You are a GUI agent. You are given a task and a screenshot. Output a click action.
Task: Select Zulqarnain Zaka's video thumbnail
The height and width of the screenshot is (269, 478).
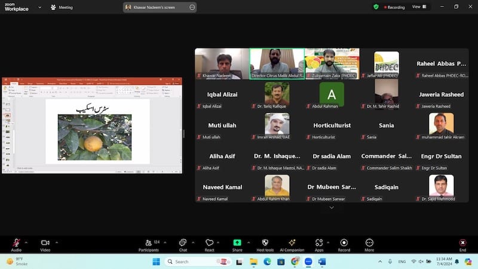click(x=332, y=63)
